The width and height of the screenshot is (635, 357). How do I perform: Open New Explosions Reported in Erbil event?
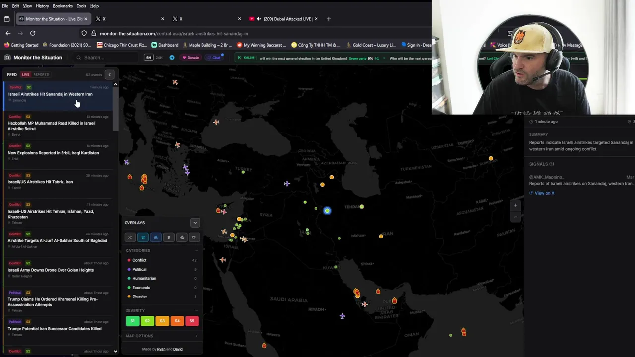(58, 153)
